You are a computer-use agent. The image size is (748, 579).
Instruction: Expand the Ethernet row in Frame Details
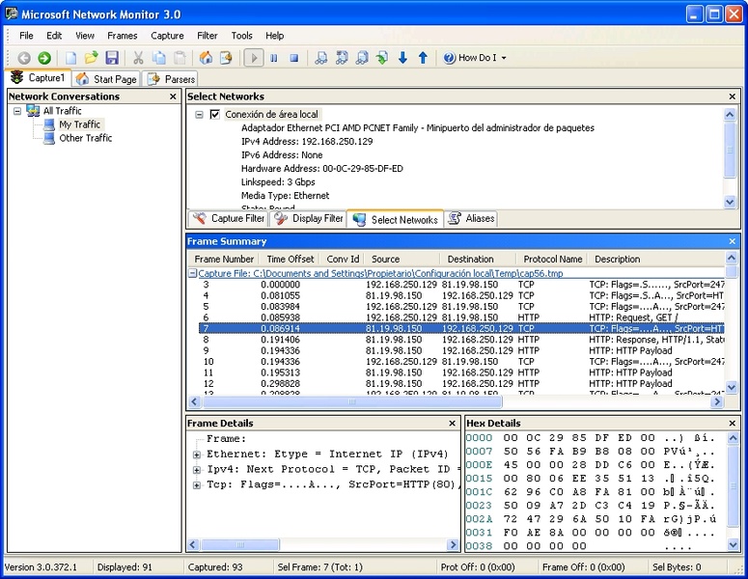click(197, 455)
